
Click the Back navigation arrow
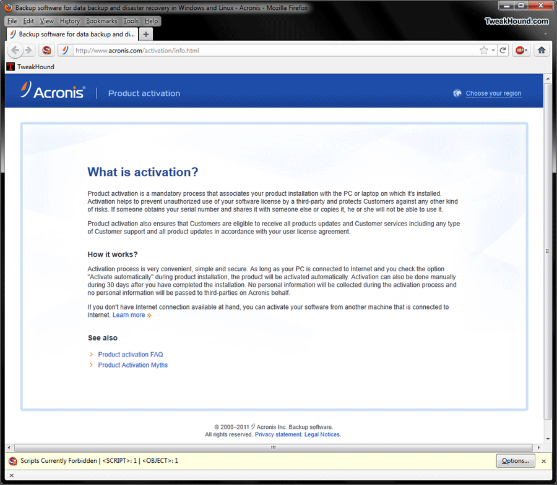15,50
